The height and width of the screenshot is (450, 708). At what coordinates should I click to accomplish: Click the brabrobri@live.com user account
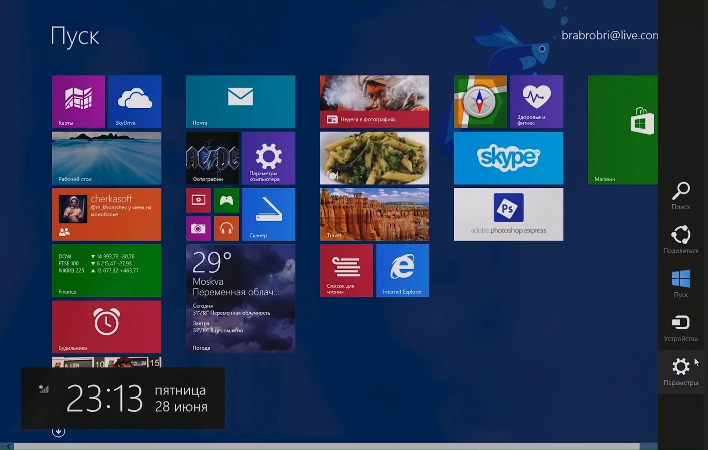pos(609,35)
